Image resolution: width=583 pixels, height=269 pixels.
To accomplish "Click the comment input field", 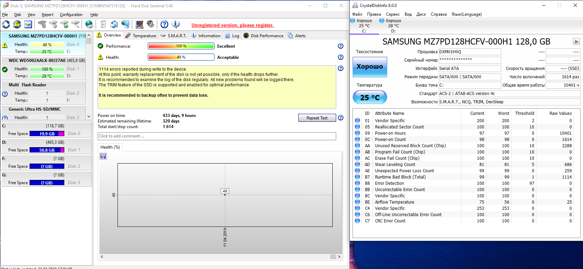I will [217, 136].
